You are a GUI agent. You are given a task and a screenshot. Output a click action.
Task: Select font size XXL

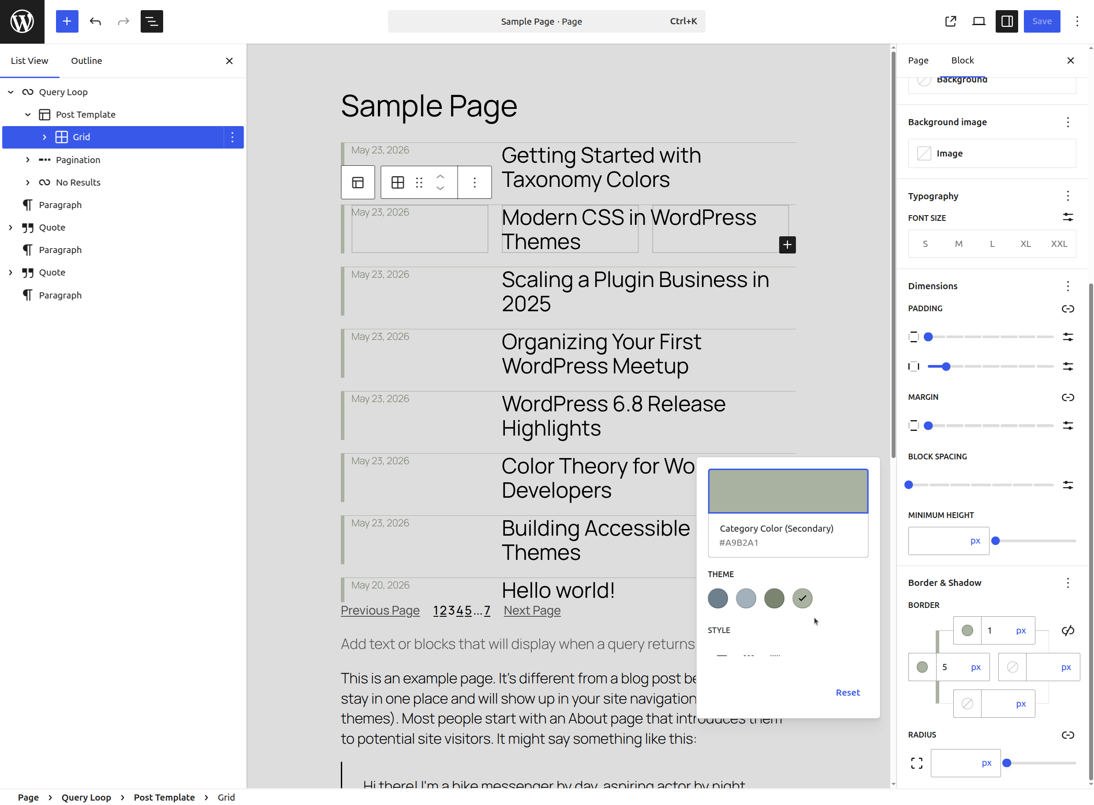[1059, 244]
